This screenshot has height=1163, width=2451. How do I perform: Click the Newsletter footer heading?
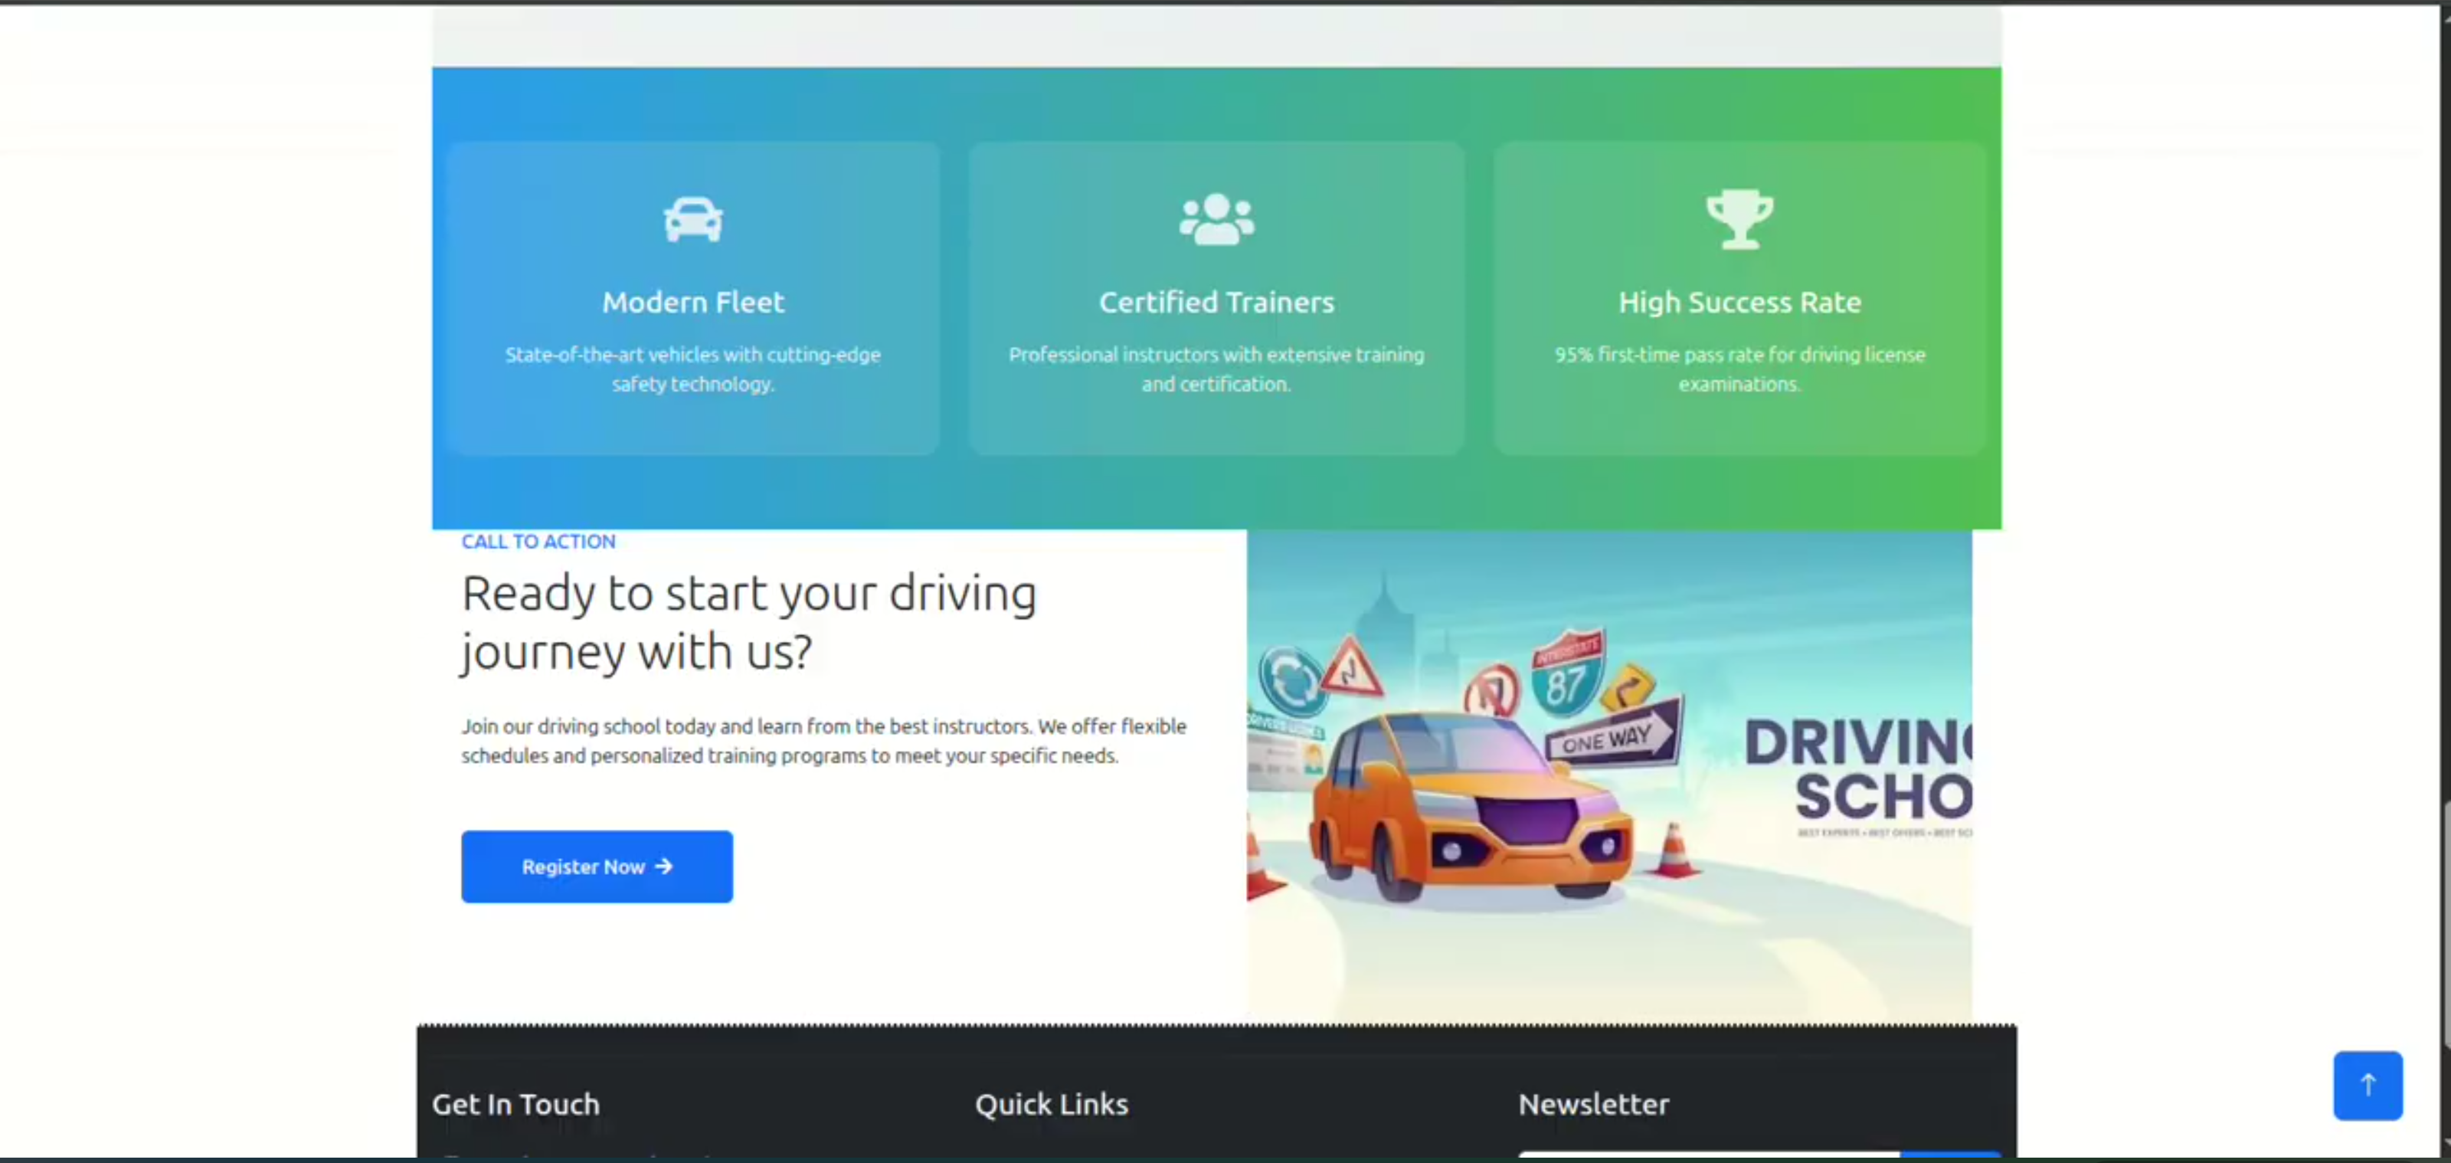click(x=1594, y=1104)
